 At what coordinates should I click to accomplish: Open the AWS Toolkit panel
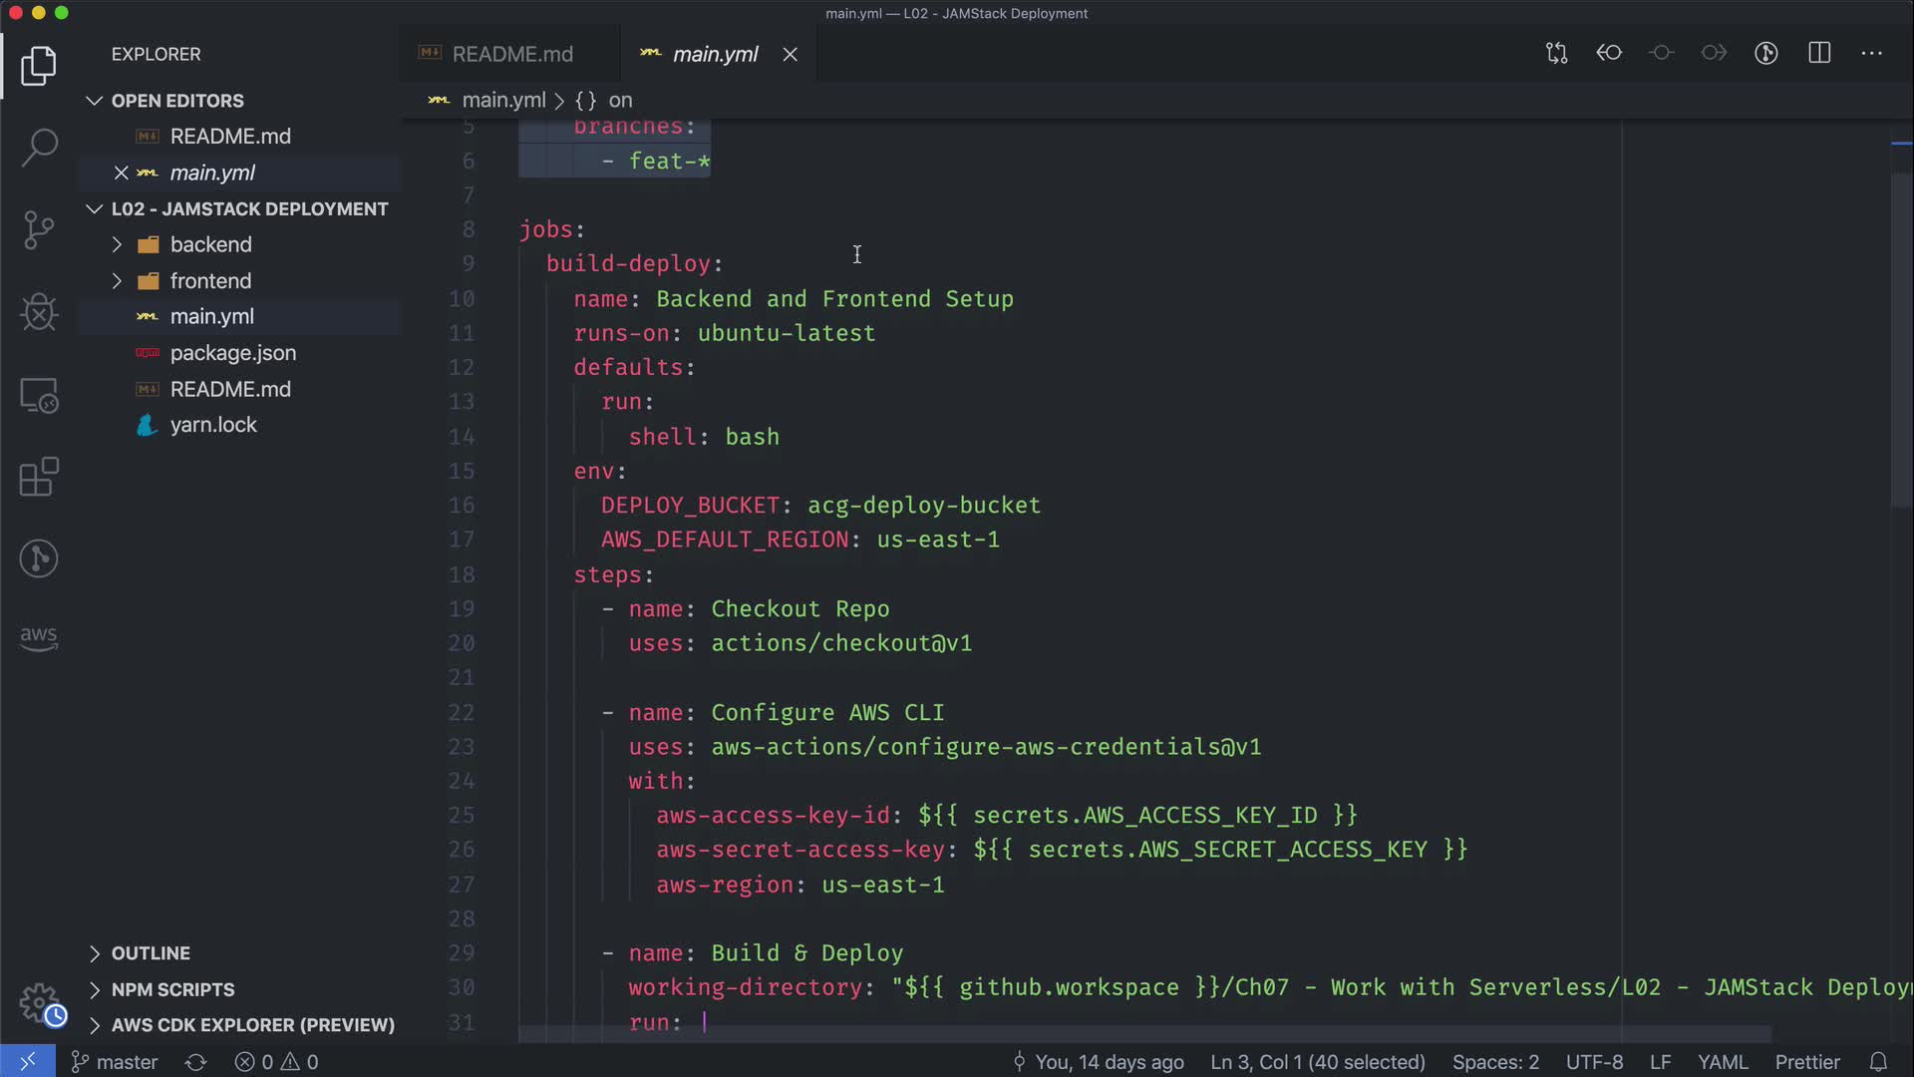pos(39,637)
